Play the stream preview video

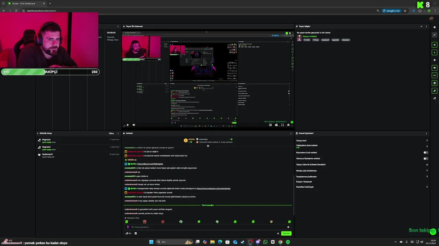click(x=128, y=125)
